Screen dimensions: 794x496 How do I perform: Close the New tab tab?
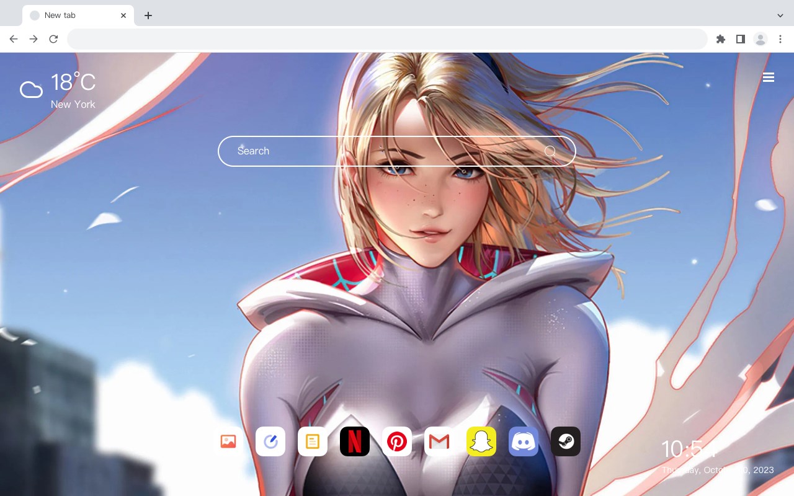tap(123, 15)
